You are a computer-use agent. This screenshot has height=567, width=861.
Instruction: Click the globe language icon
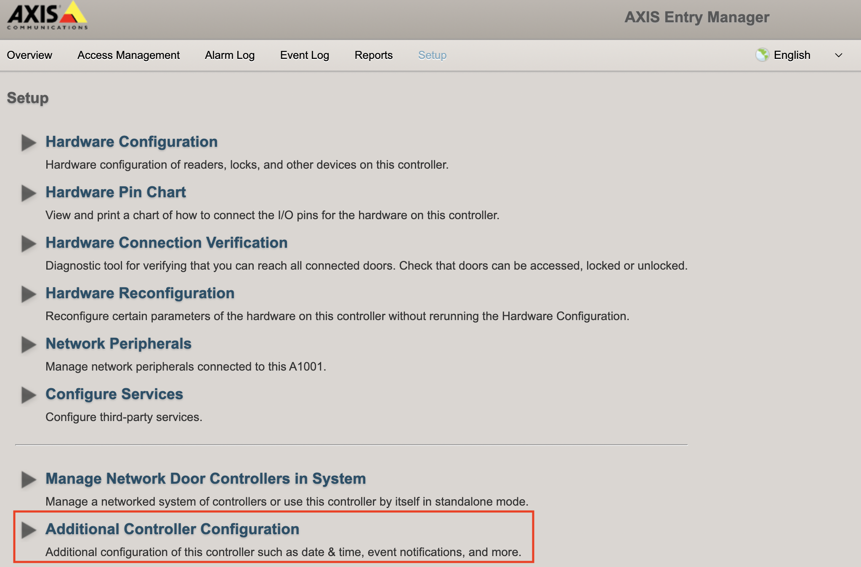(x=762, y=55)
